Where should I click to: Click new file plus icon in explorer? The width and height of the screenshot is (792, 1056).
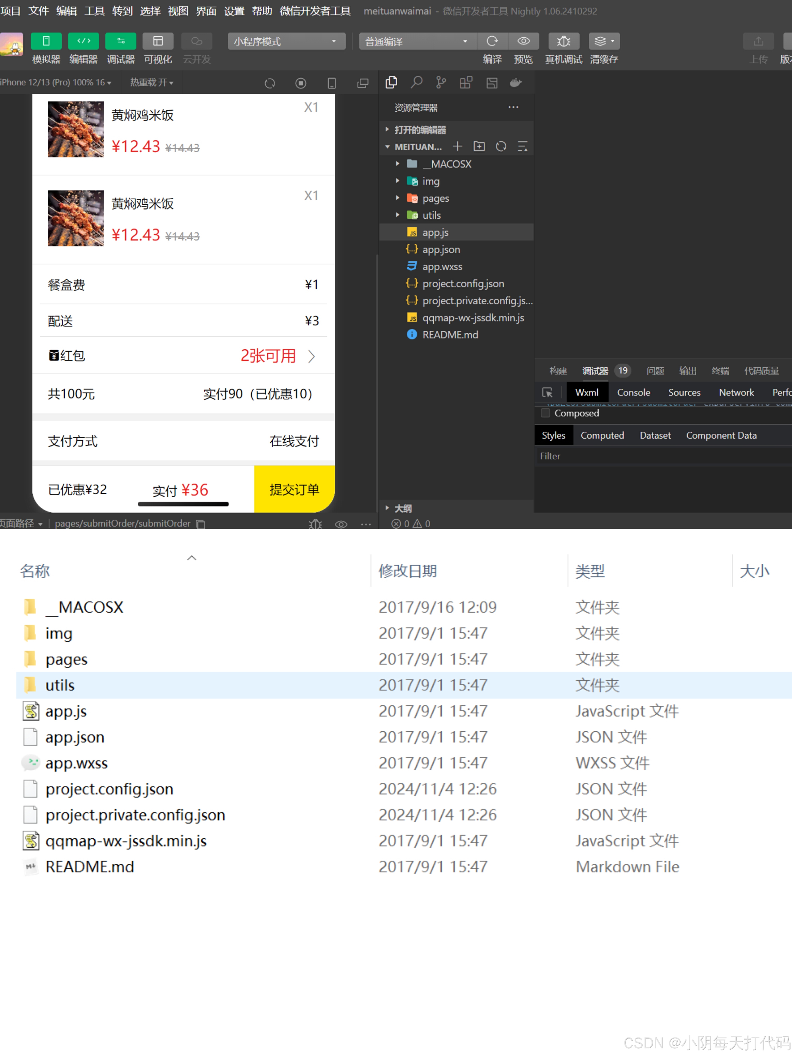(457, 146)
